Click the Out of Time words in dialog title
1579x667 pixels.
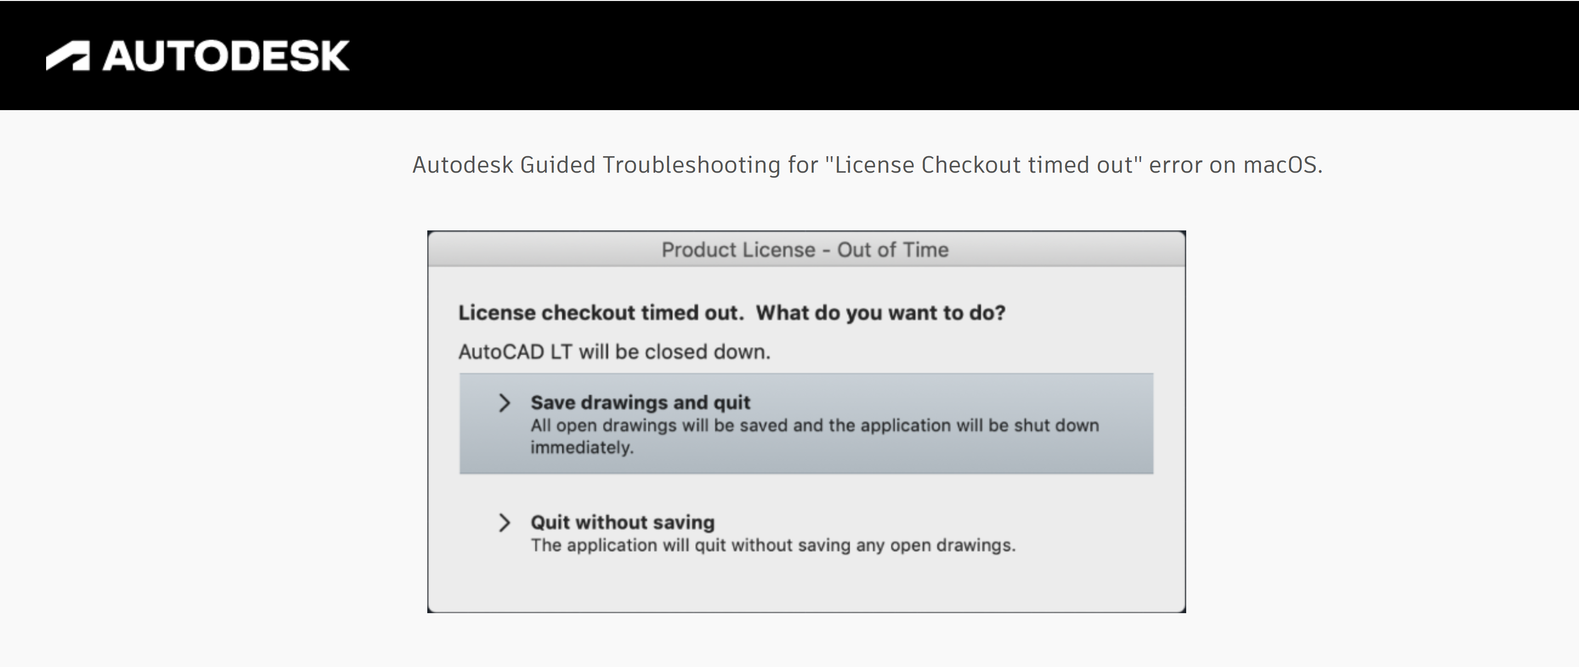(892, 250)
